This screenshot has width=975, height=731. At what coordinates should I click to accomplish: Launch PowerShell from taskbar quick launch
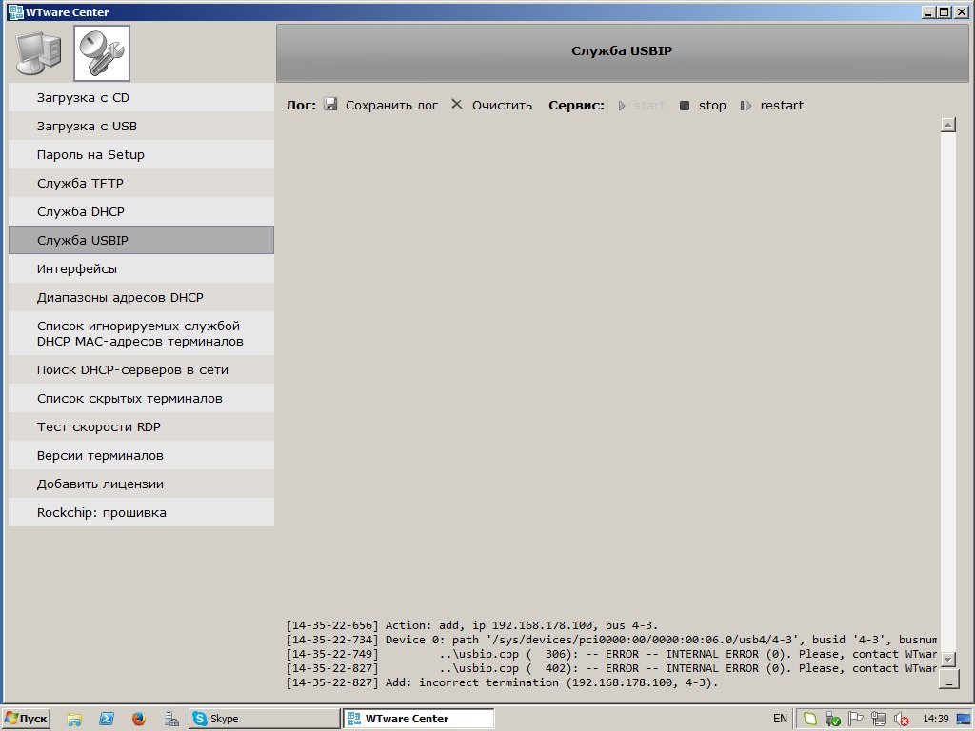(107, 719)
